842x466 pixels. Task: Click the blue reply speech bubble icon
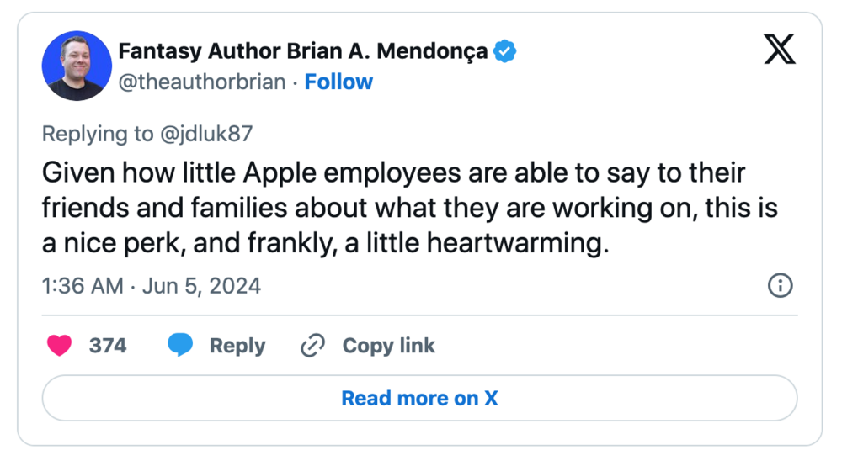[180, 346]
